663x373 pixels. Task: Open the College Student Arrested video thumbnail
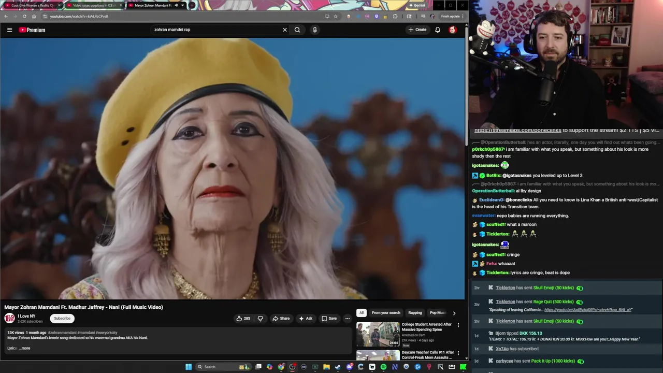[x=378, y=334]
